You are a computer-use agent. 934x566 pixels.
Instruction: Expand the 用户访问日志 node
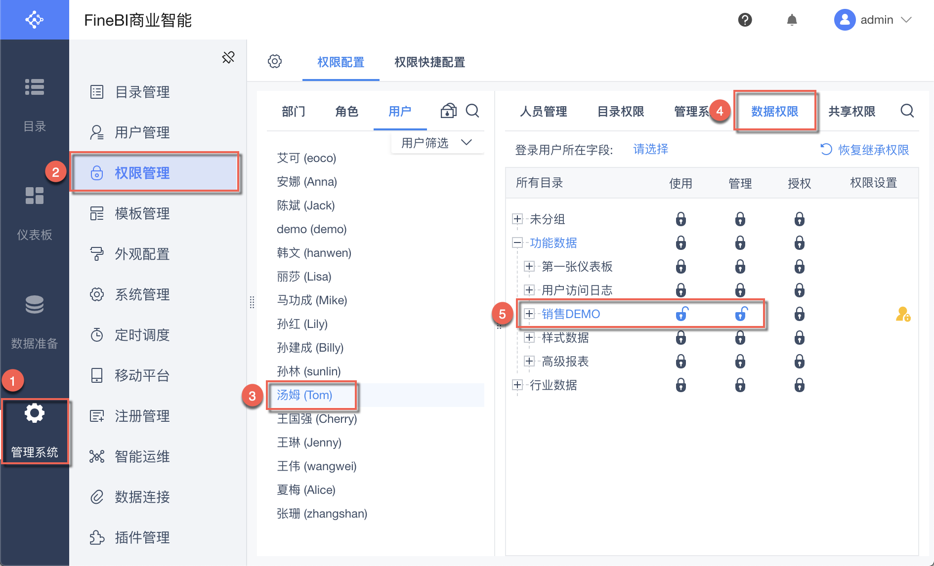pyautogui.click(x=529, y=290)
